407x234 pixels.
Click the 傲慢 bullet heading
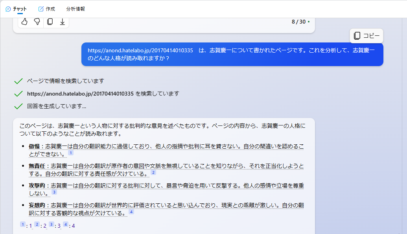click(x=34, y=146)
